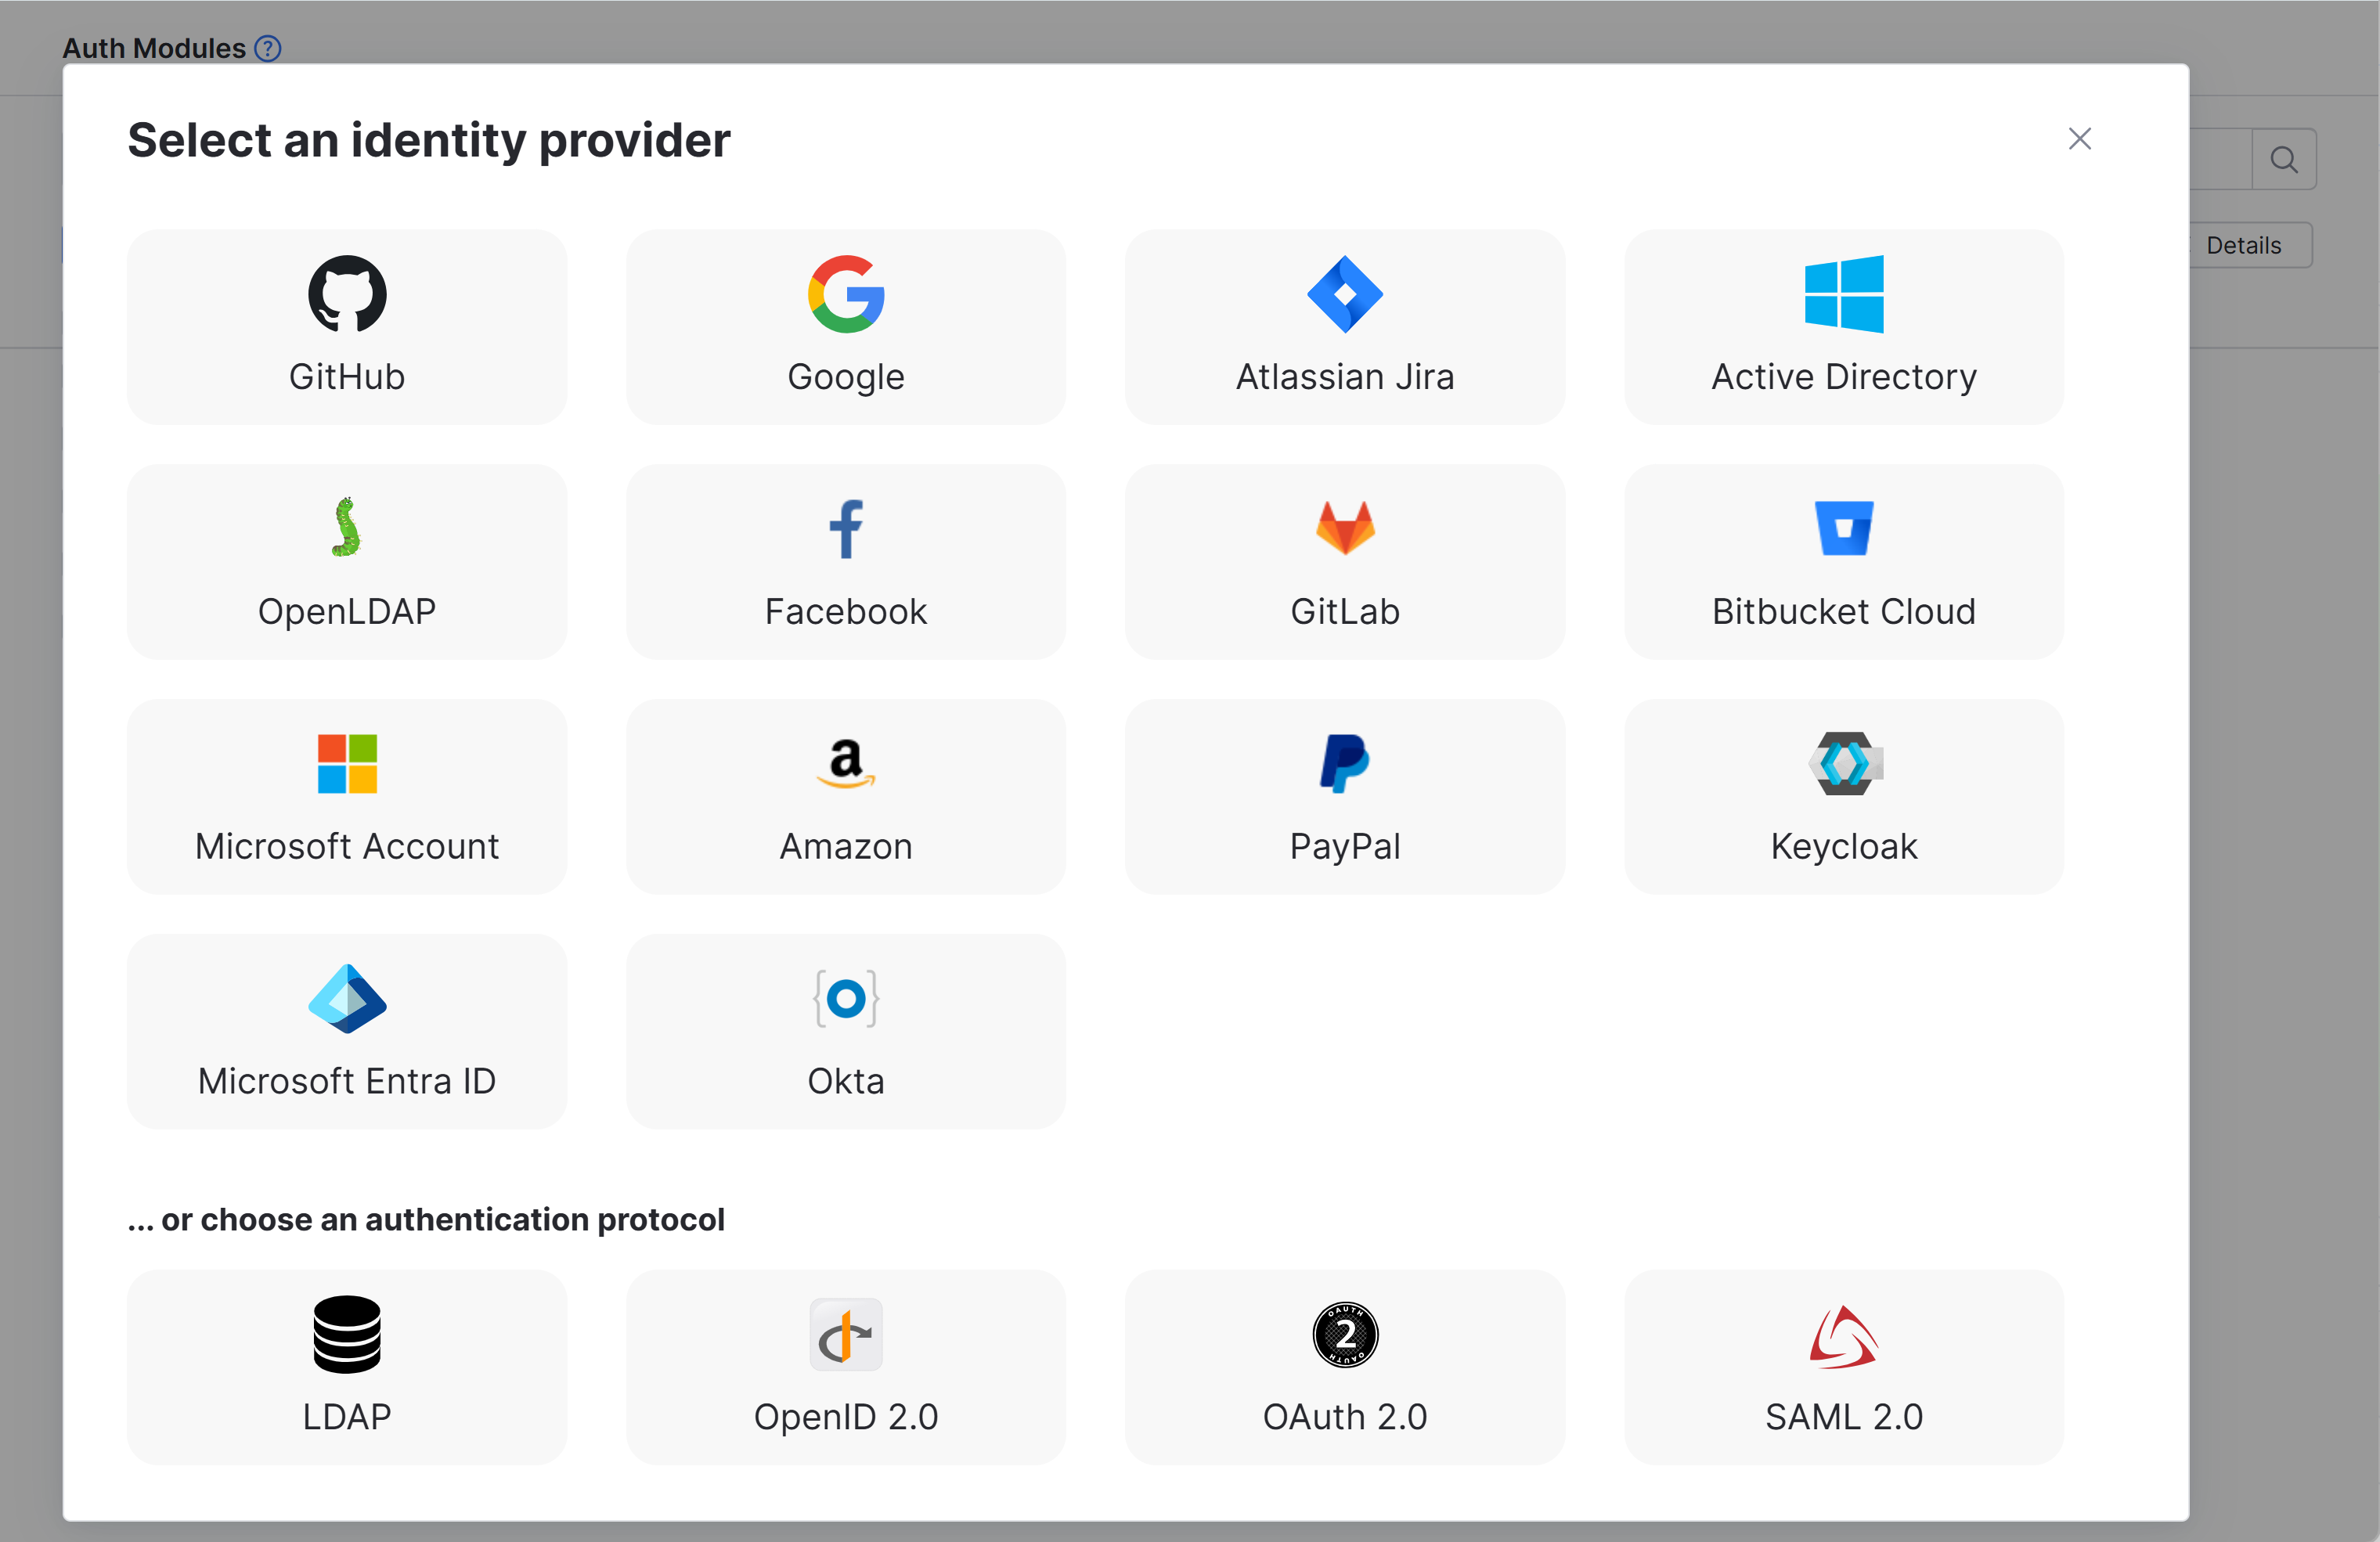This screenshot has height=1542, width=2380.
Task: Select the Amazon provider tile
Action: tap(845, 797)
